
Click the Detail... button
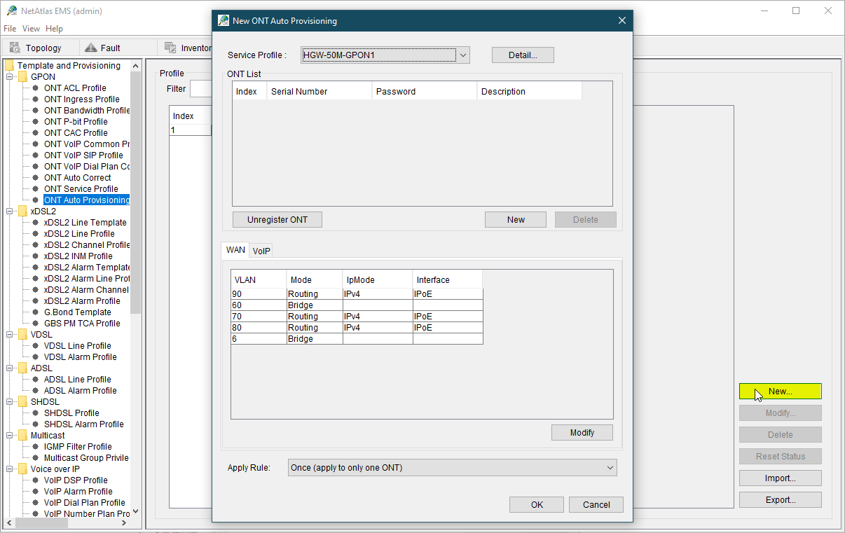coord(523,55)
